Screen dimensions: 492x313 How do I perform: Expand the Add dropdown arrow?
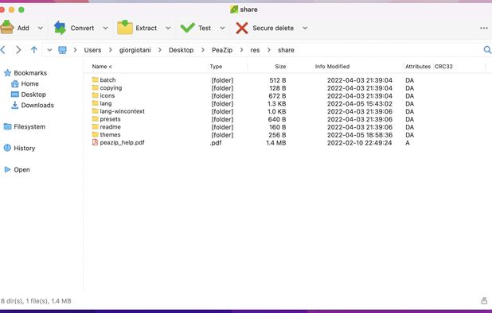pyautogui.click(x=41, y=28)
